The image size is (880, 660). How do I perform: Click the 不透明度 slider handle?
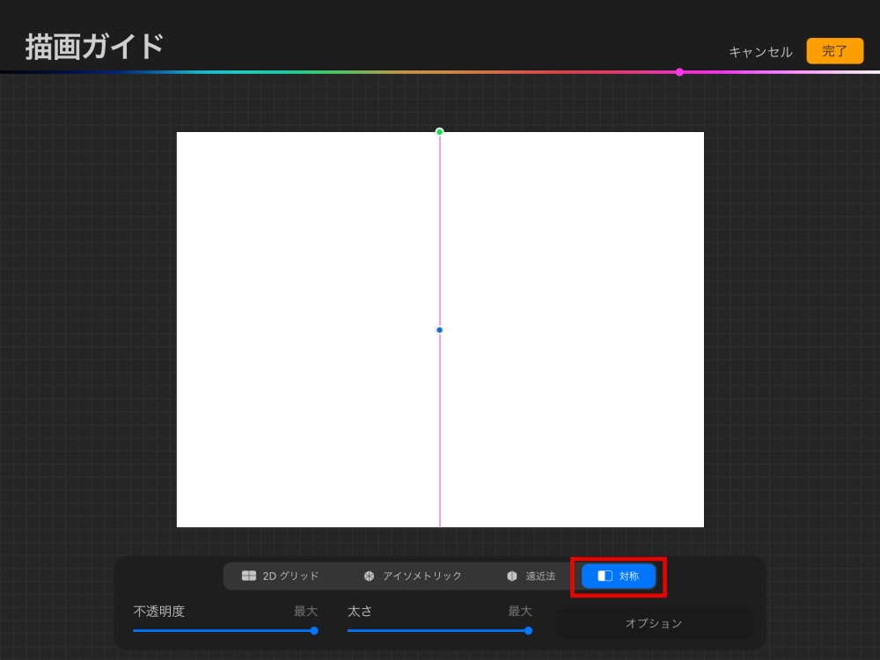(313, 631)
